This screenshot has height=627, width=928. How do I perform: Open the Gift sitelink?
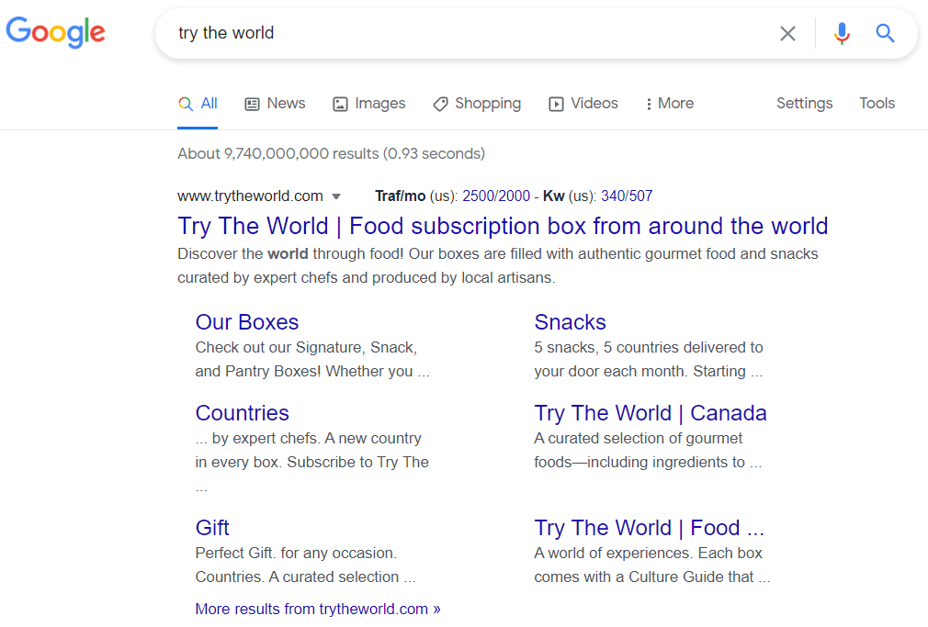[x=212, y=528]
